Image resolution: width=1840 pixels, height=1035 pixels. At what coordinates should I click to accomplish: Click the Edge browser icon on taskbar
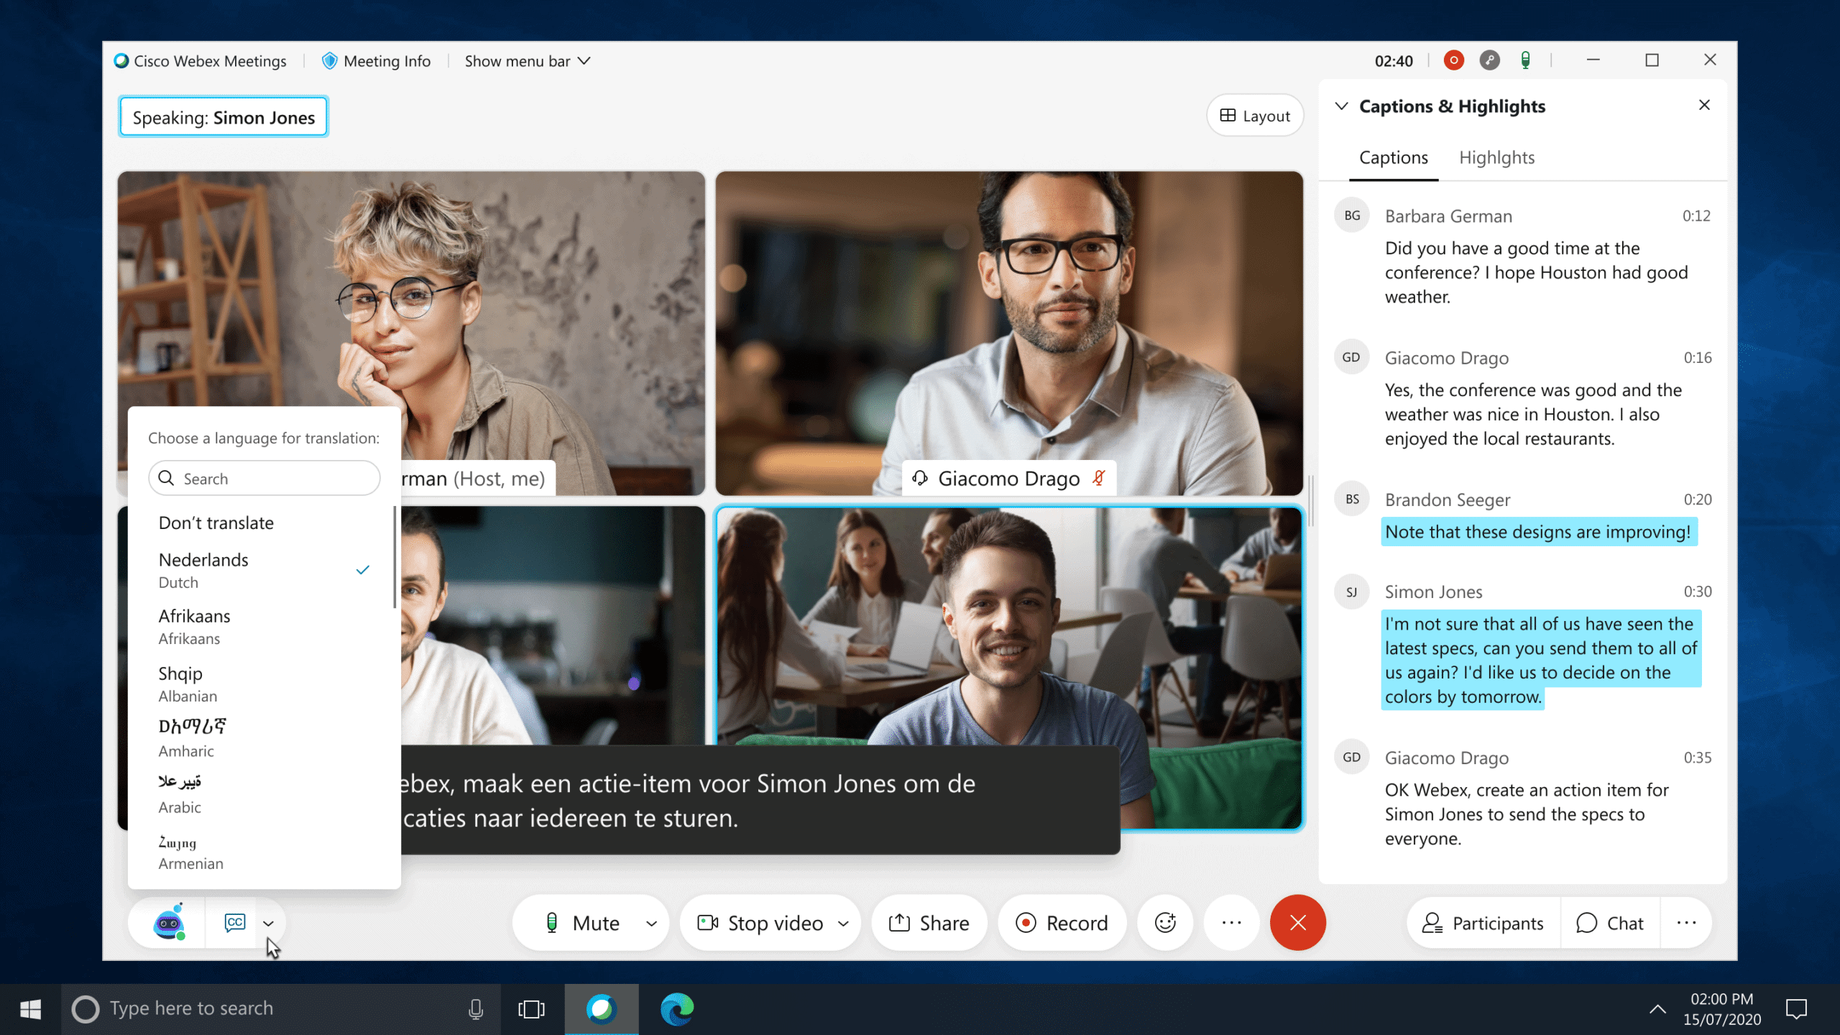(676, 1008)
